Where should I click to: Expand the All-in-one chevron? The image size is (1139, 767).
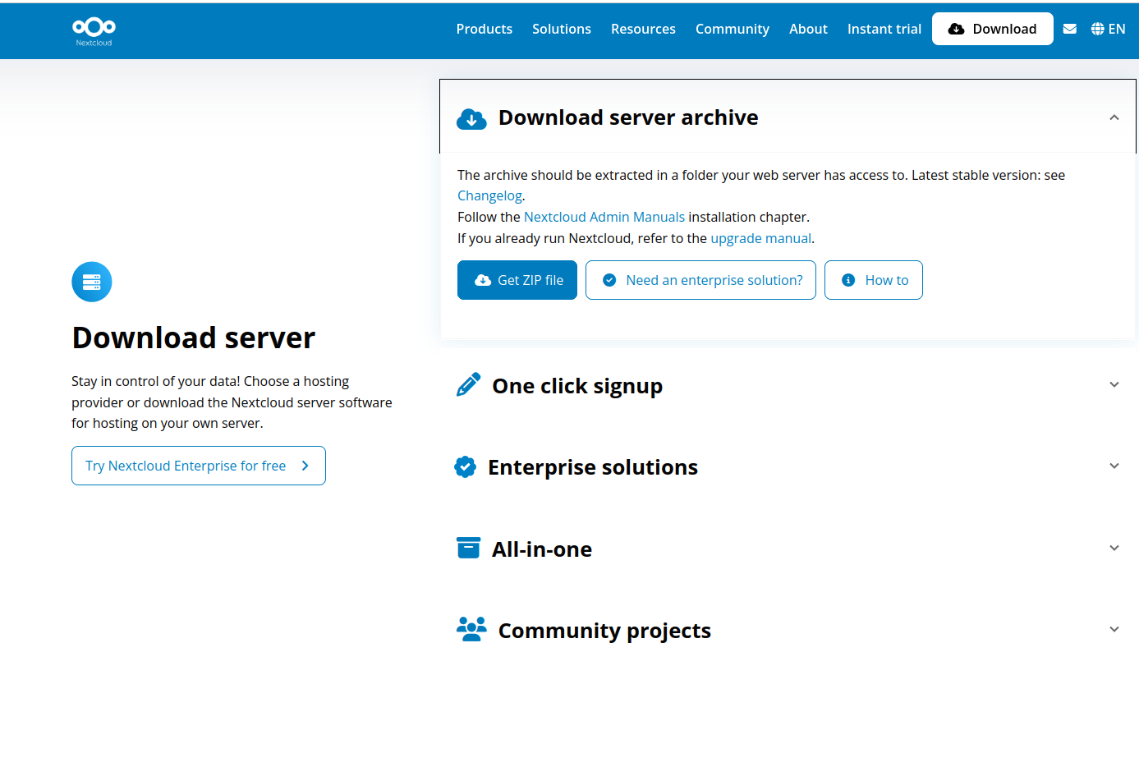tap(1114, 548)
